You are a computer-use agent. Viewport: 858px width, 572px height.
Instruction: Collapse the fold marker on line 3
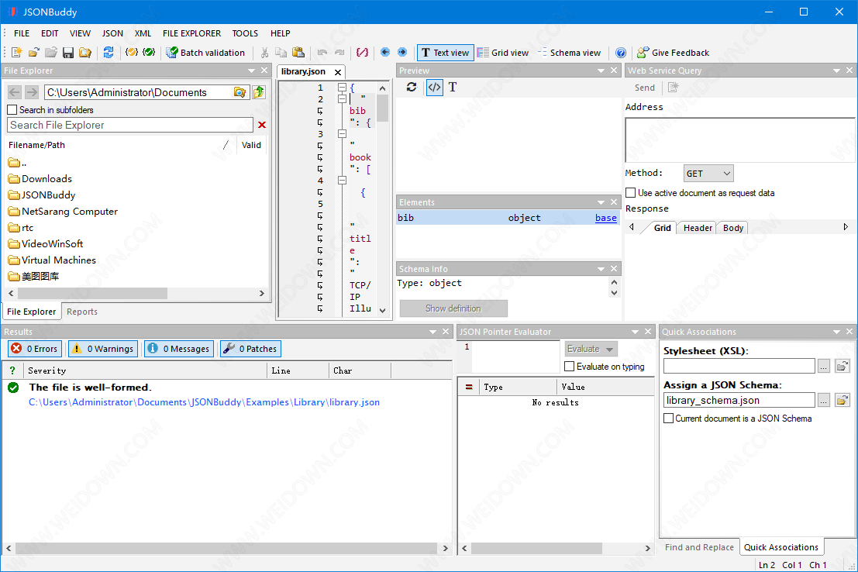(342, 133)
